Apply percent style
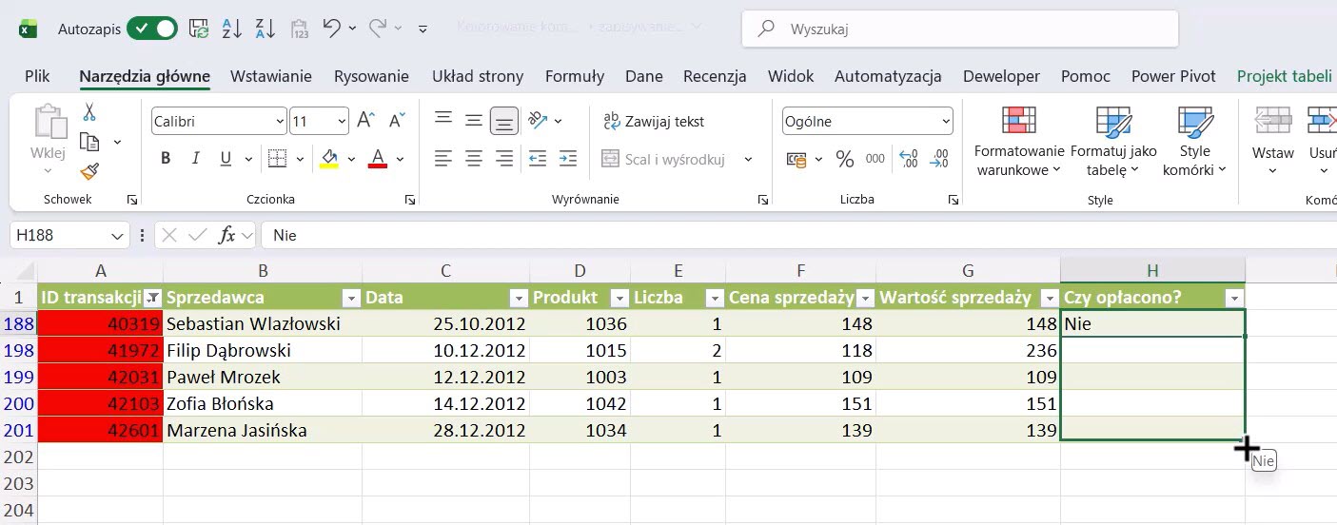This screenshot has width=1337, height=525. coord(844,159)
